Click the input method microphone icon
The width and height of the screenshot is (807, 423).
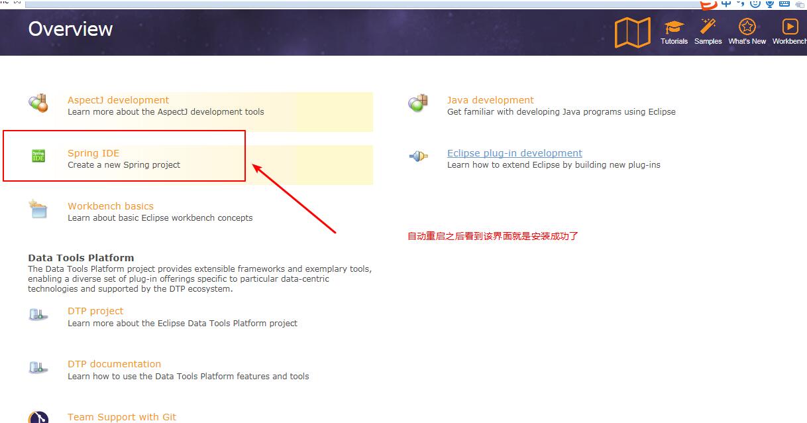[x=770, y=3]
